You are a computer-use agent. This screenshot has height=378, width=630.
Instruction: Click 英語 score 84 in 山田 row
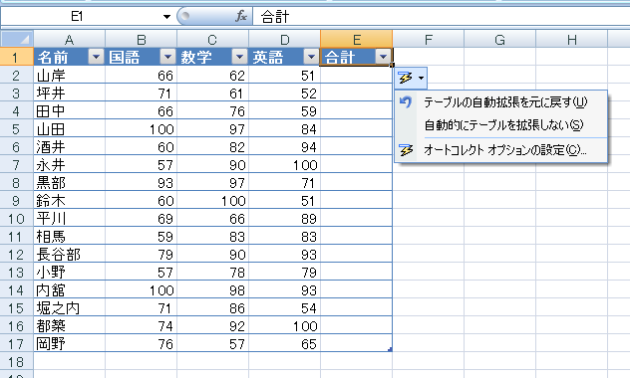(x=284, y=128)
